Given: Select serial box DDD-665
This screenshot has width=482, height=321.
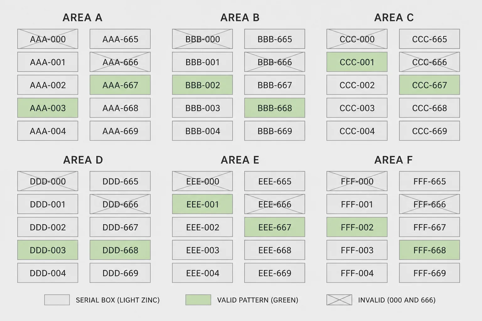Looking at the screenshot, I should tap(120, 181).
